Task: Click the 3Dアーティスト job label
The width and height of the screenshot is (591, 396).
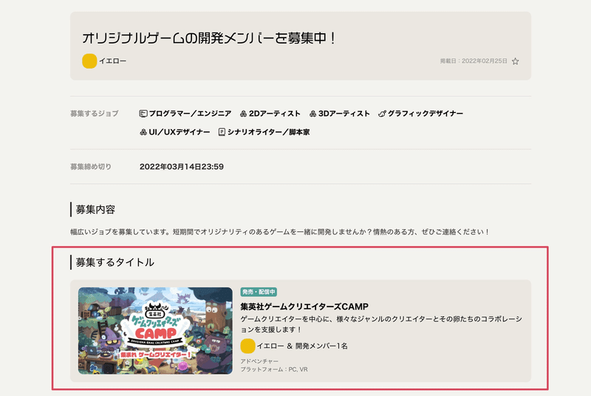Action: click(x=344, y=114)
